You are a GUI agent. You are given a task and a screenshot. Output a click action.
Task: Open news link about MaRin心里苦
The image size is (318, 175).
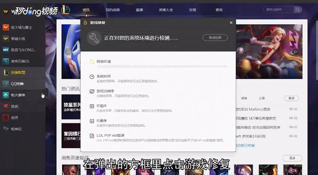pos(253,109)
